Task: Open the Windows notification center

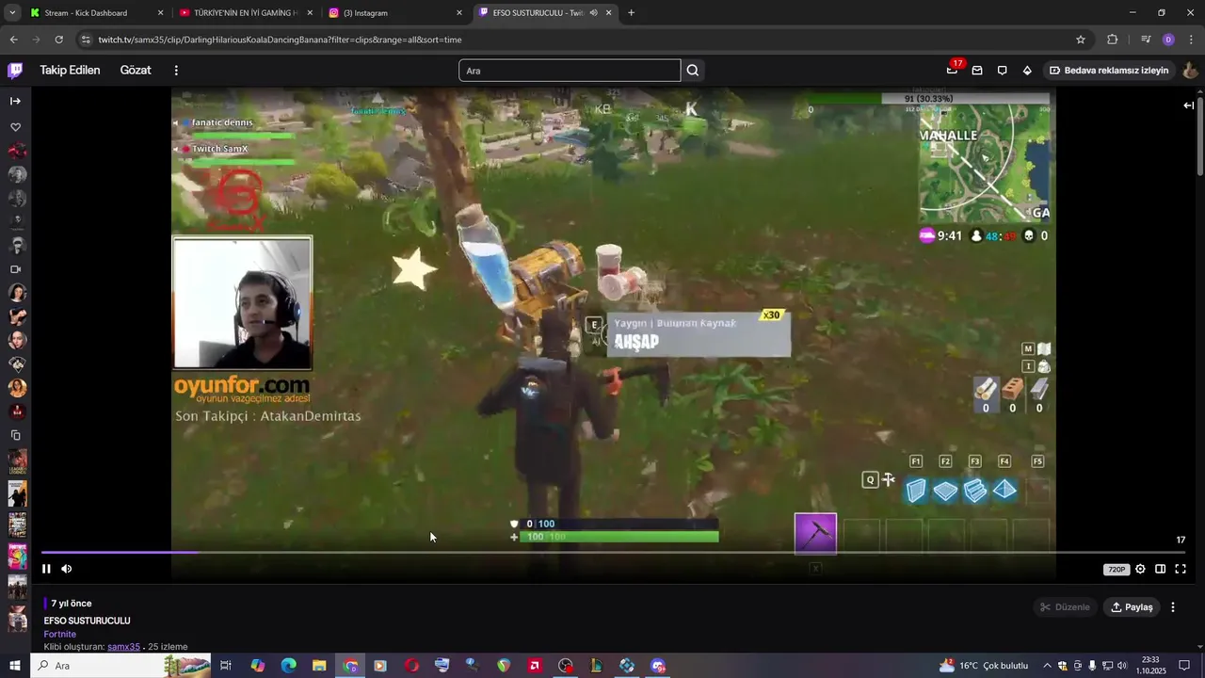Action: [1185, 666]
